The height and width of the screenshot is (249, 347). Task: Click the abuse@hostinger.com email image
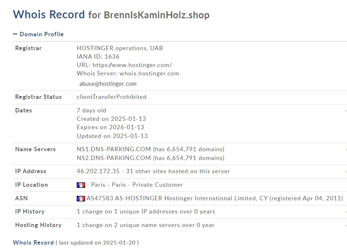click(x=108, y=84)
